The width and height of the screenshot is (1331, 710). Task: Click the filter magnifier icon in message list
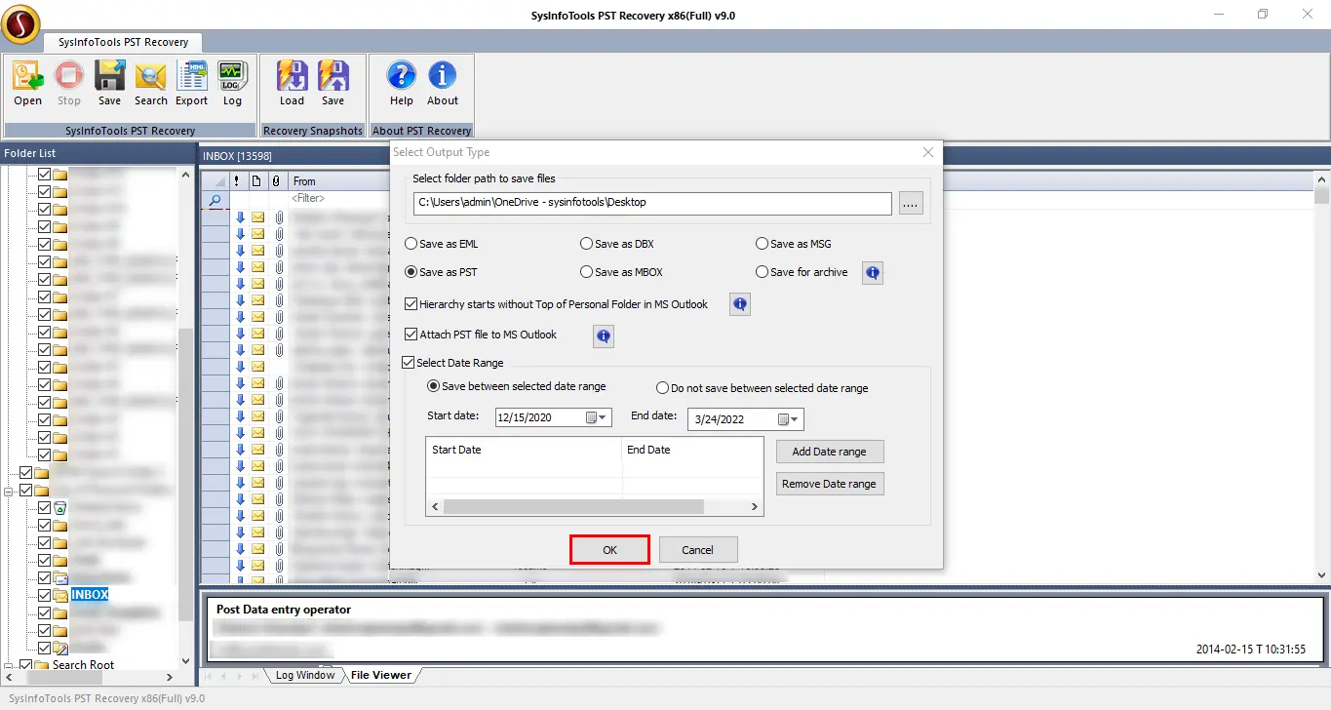tap(215, 200)
